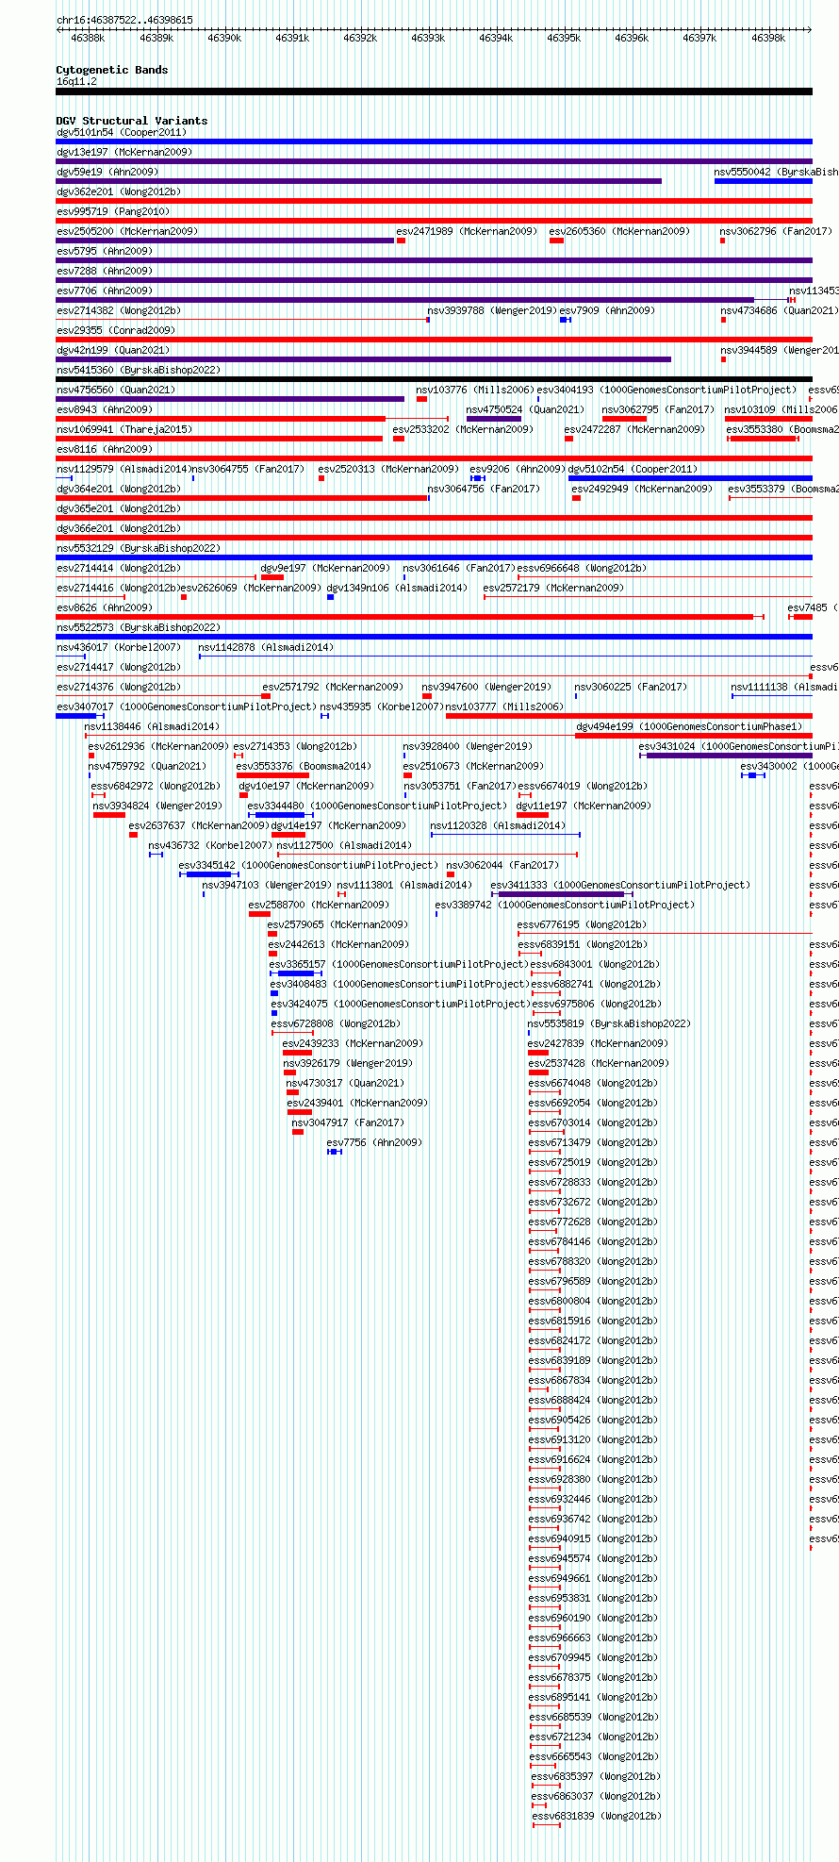Click dgv1349n106 (Alsmadi2014) label

[397, 588]
